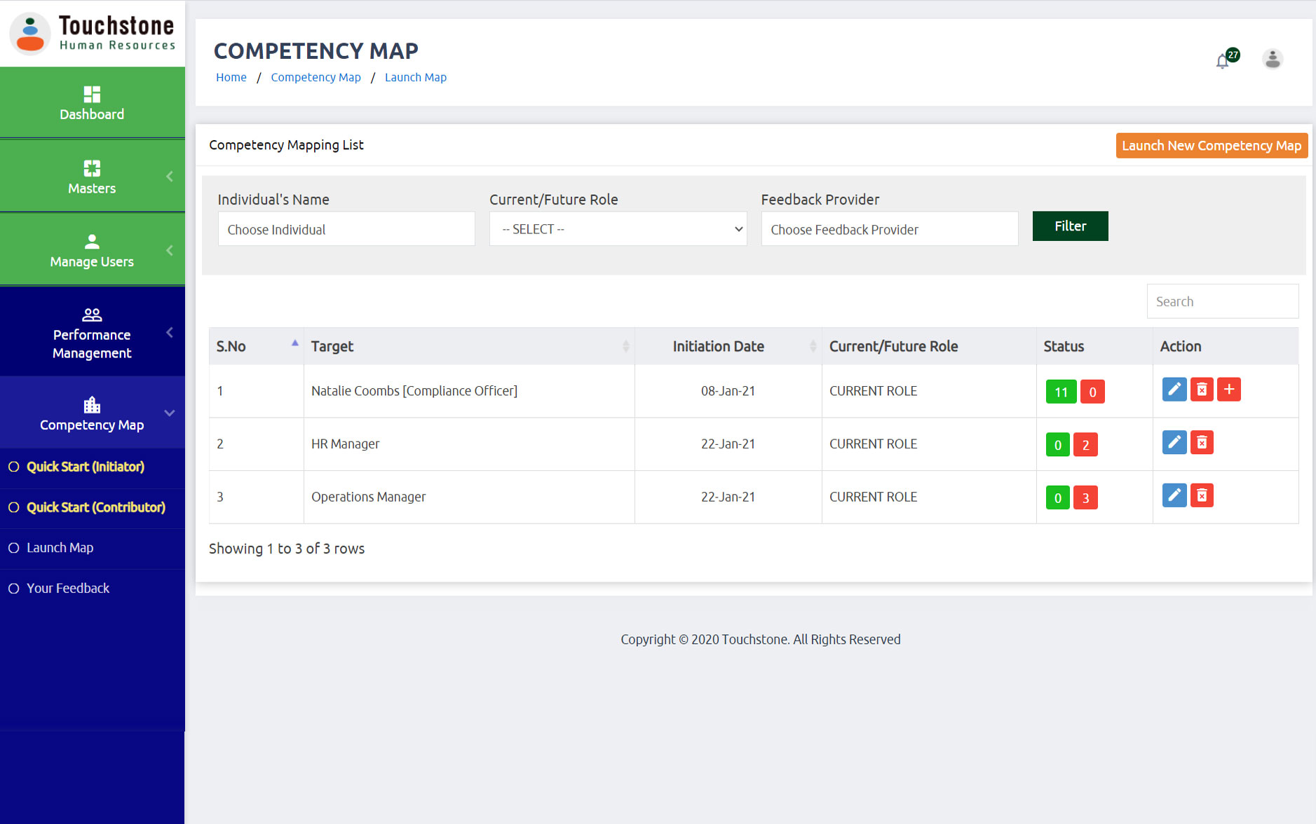Click the plus icon for Natalie Coombs

(1228, 390)
